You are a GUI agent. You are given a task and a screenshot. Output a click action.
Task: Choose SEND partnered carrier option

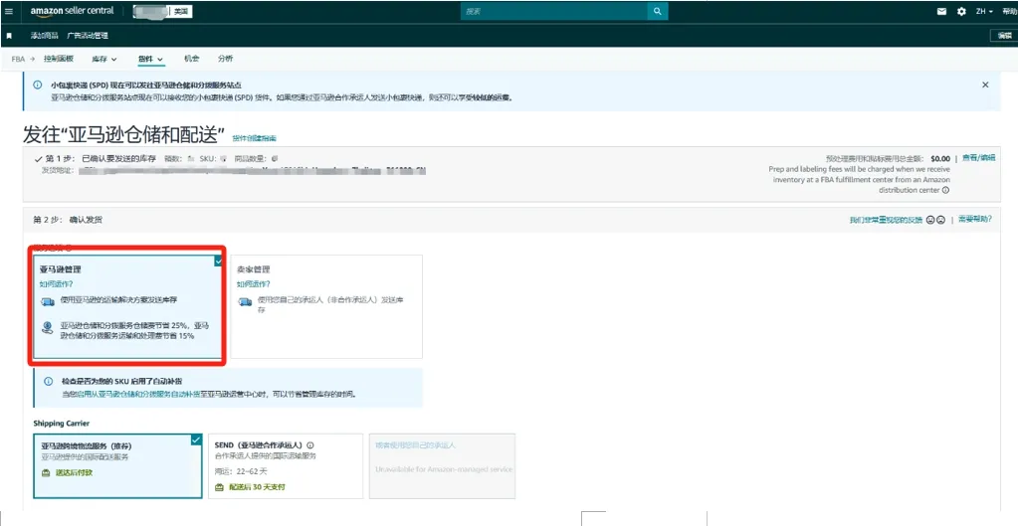(284, 465)
